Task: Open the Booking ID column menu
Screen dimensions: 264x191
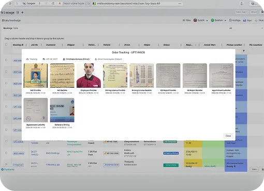Action: 26,45
